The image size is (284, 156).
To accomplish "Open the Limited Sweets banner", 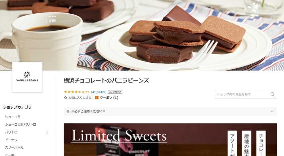I will (x=170, y=140).
